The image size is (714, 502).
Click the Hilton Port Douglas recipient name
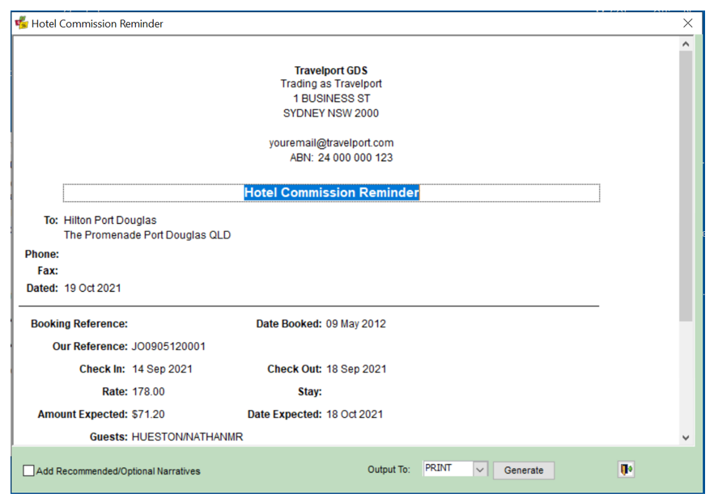[x=110, y=220]
